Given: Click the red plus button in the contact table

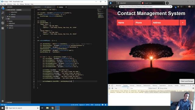Looking at the screenshot, I should 183,23.
